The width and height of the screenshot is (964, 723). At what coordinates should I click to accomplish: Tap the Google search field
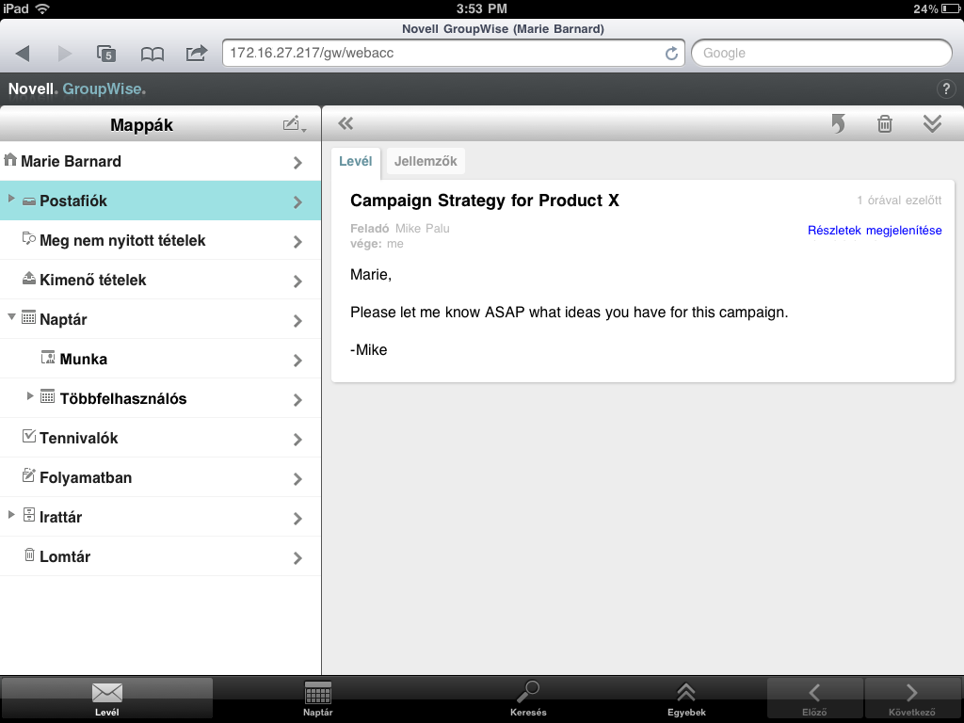(821, 54)
